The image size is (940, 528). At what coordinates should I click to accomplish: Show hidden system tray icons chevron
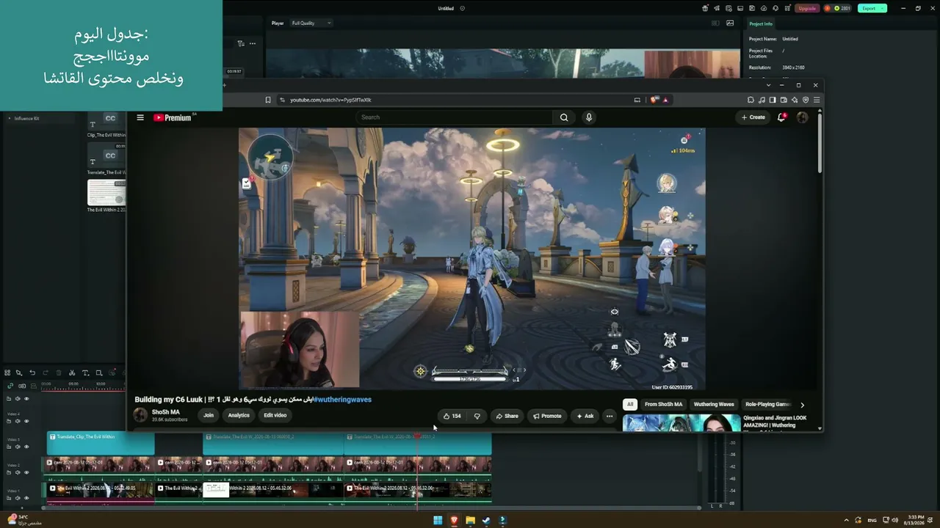[846, 520]
